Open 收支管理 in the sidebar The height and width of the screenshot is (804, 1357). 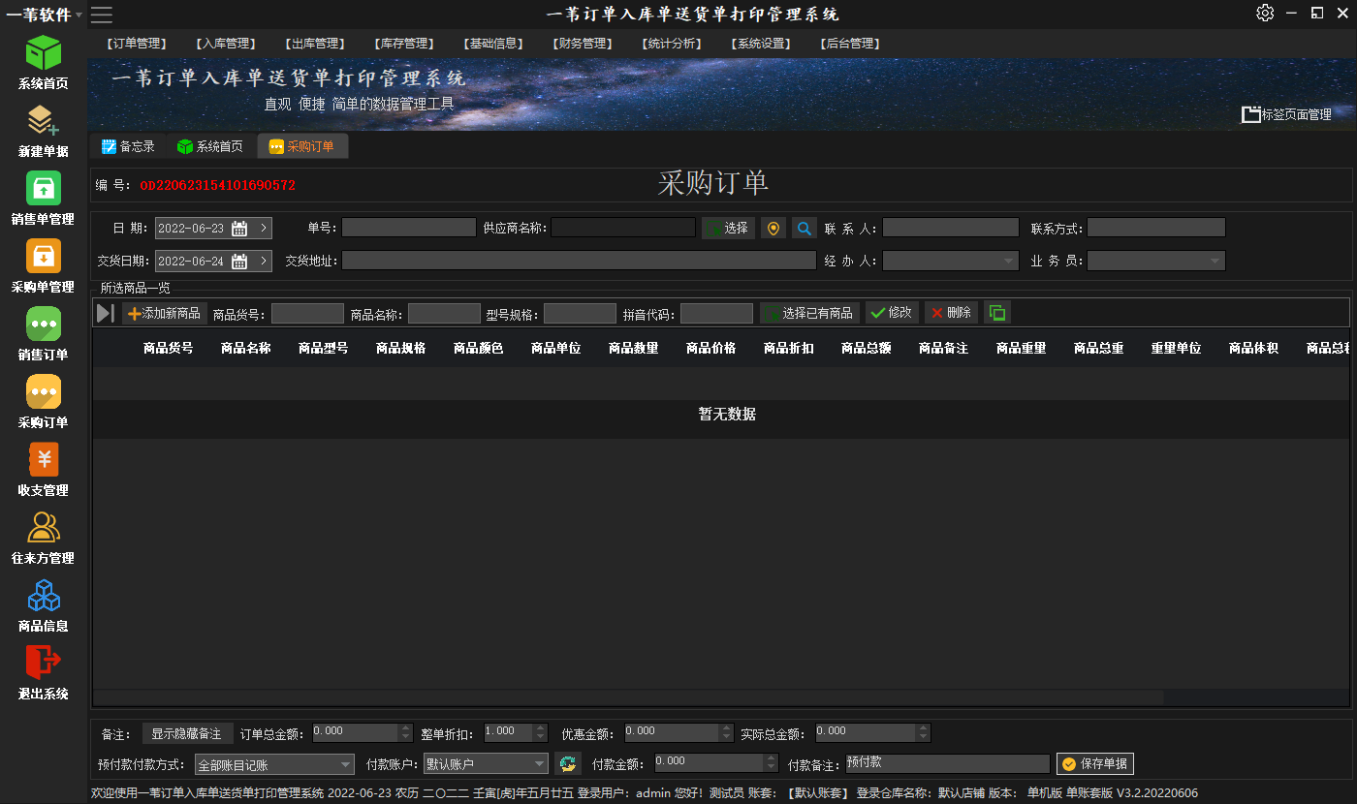pos(44,470)
